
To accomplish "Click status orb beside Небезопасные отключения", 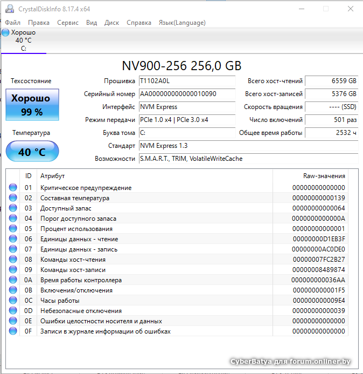I will (13, 311).
